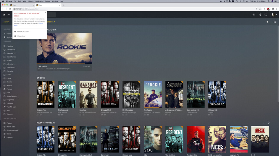The image size is (279, 156).
Task: Reload the page in Chrome
Action: point(10,9)
